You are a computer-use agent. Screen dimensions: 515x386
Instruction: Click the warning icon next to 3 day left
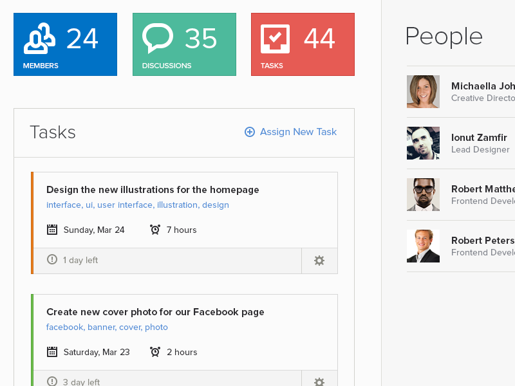click(x=51, y=381)
